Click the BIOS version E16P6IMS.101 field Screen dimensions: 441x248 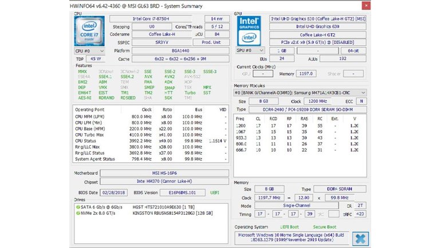point(182,193)
